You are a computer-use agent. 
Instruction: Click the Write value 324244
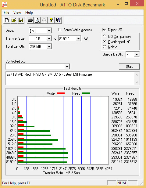tap(117, 139)
